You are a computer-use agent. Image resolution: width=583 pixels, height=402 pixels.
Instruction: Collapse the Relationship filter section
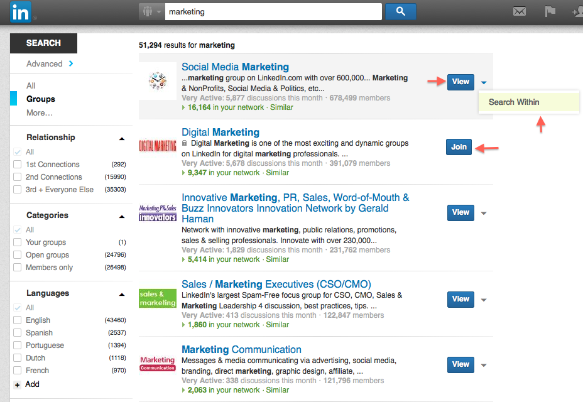click(x=122, y=139)
